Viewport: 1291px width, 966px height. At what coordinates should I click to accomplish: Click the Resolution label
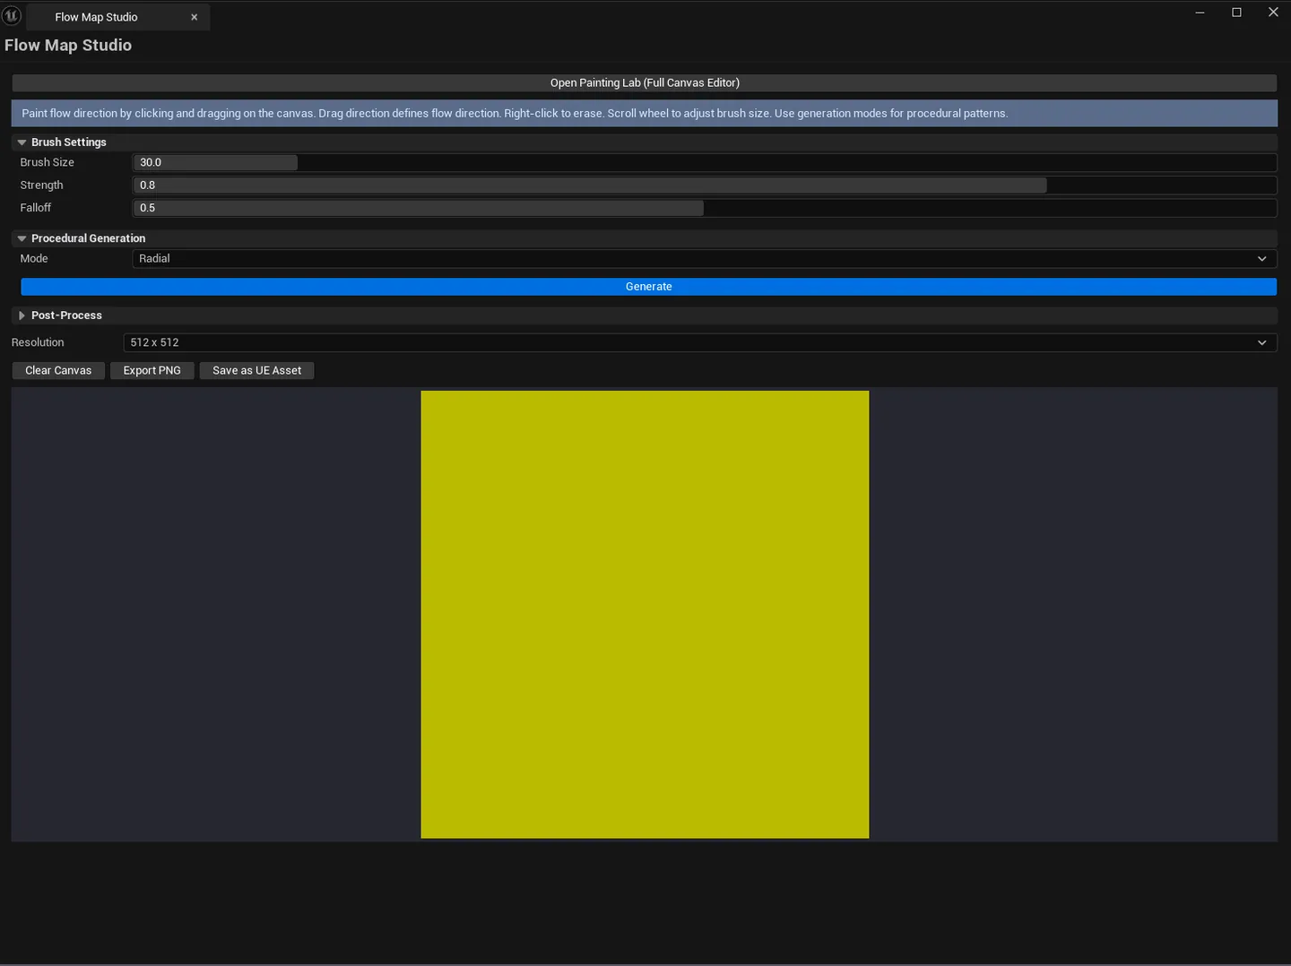point(38,342)
